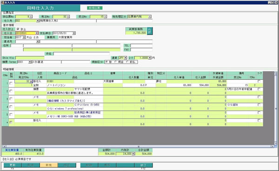279x171 pixels.
Task: Click the ヤマト宅配便 cell
Action: [x=88, y=89]
